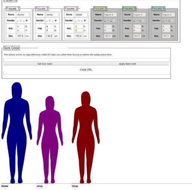Click the Code URL text field
The image size is (192, 190).
click(87, 73)
